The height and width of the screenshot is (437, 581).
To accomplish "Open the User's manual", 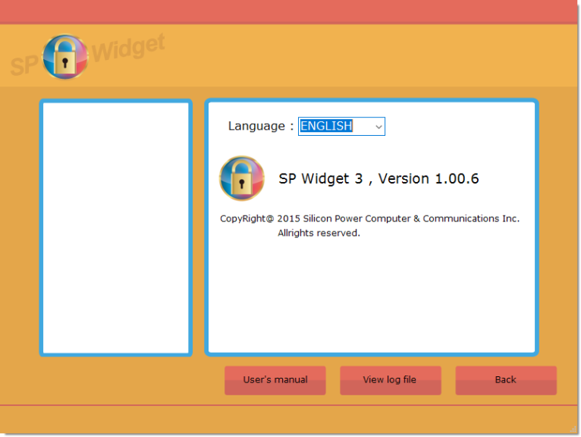I will click(275, 380).
